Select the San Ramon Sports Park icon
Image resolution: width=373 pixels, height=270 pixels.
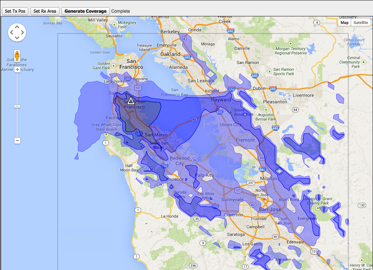click(x=269, y=72)
